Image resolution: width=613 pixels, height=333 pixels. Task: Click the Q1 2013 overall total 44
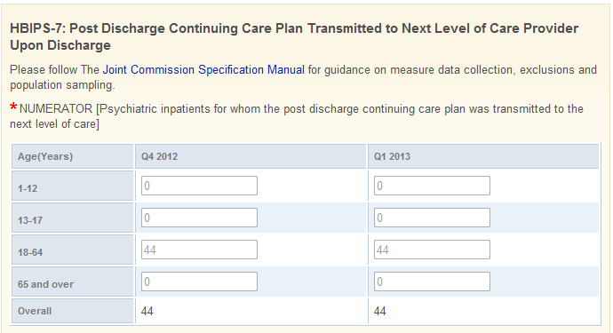click(379, 311)
